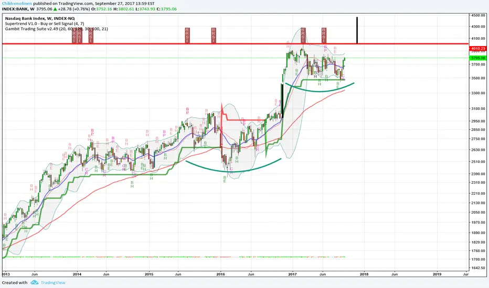Click the 2950.00 price axis label
This screenshot has height=288, width=489.
479,121
